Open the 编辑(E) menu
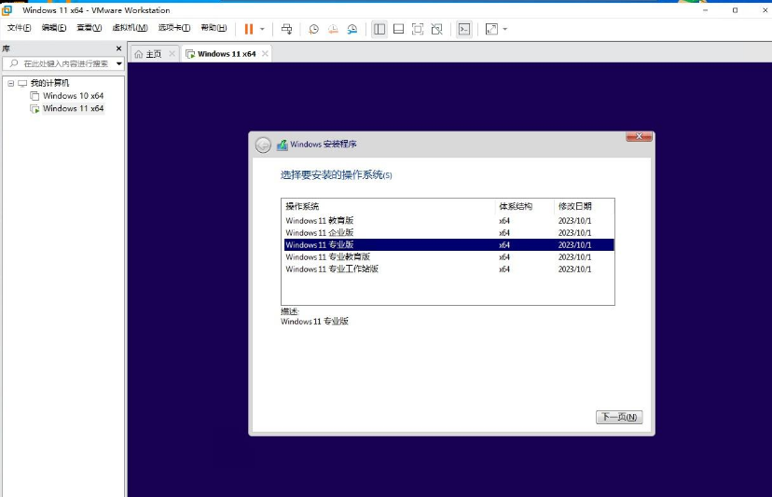 [x=54, y=28]
